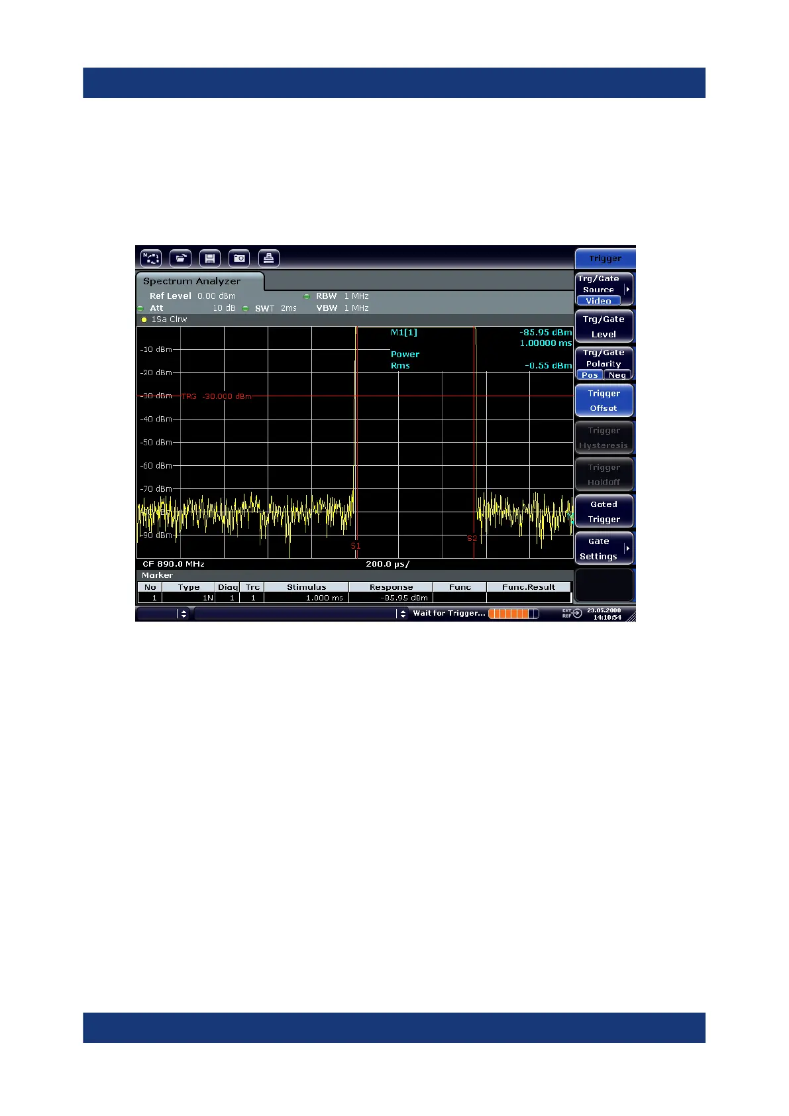This screenshot has width=789, height=1116.
Task: Click the 1.000 ms Stimulus cell
Action: (306, 598)
